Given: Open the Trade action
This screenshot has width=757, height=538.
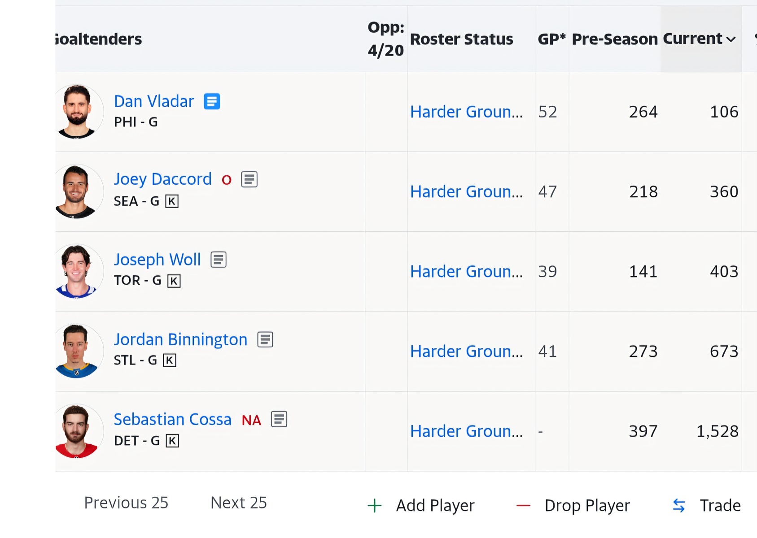Looking at the screenshot, I should [x=707, y=505].
